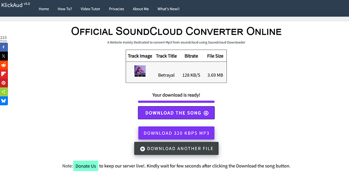Open the Home menu item
This screenshot has width=349, height=180.
pos(44,9)
